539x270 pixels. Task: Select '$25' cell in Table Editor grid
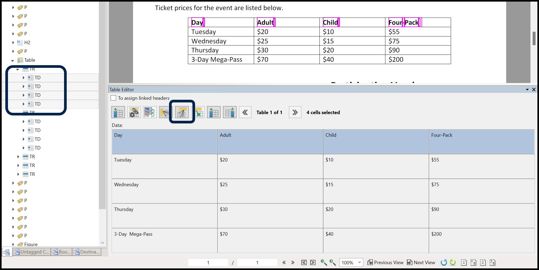coord(270,191)
